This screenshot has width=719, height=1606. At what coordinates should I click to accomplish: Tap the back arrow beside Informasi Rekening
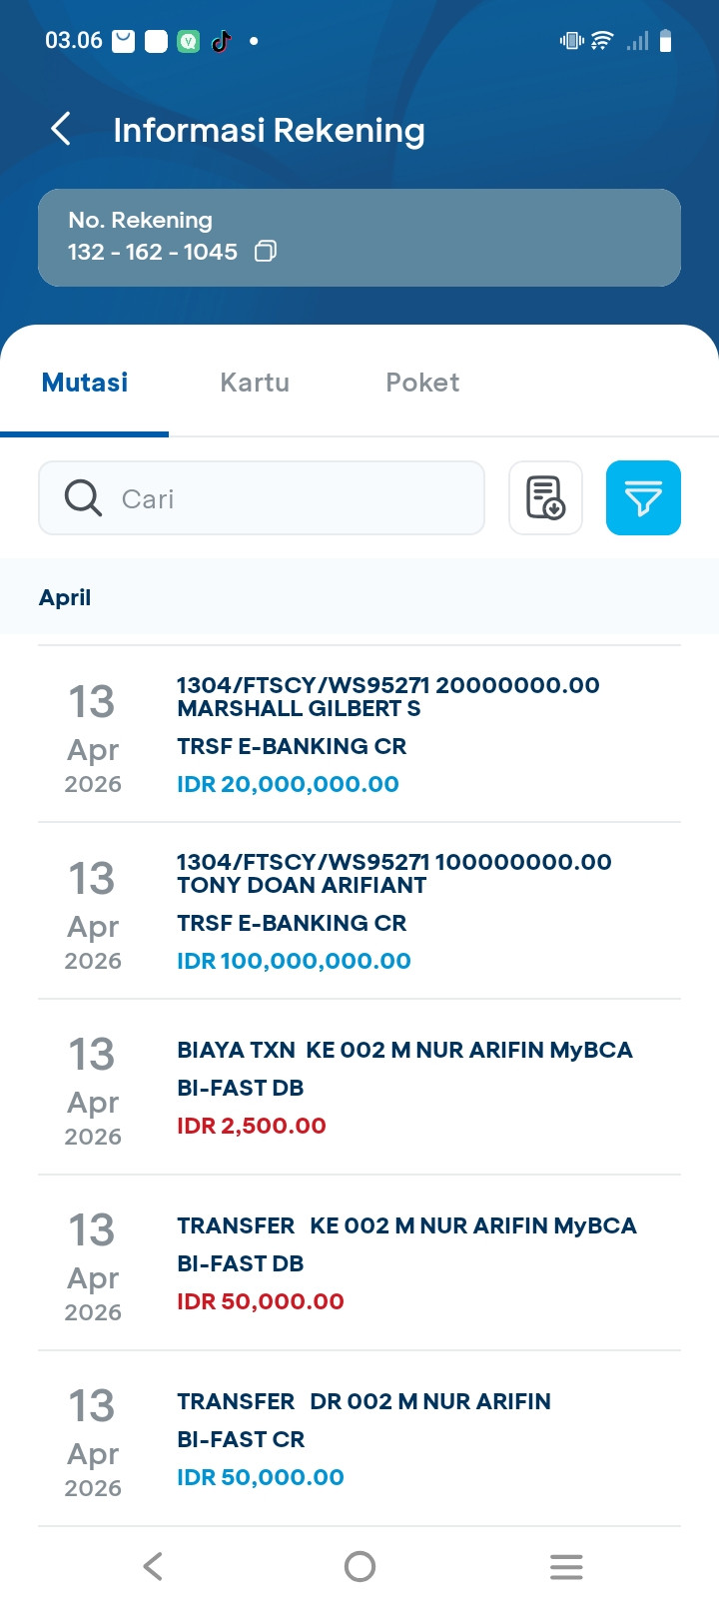61,129
